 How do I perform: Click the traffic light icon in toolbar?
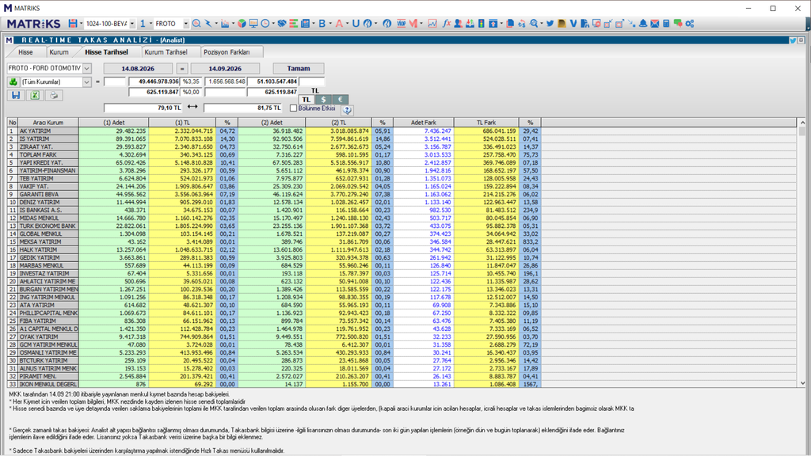click(481, 23)
